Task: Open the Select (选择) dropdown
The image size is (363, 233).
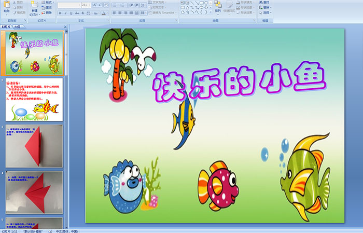Action: coord(265,12)
